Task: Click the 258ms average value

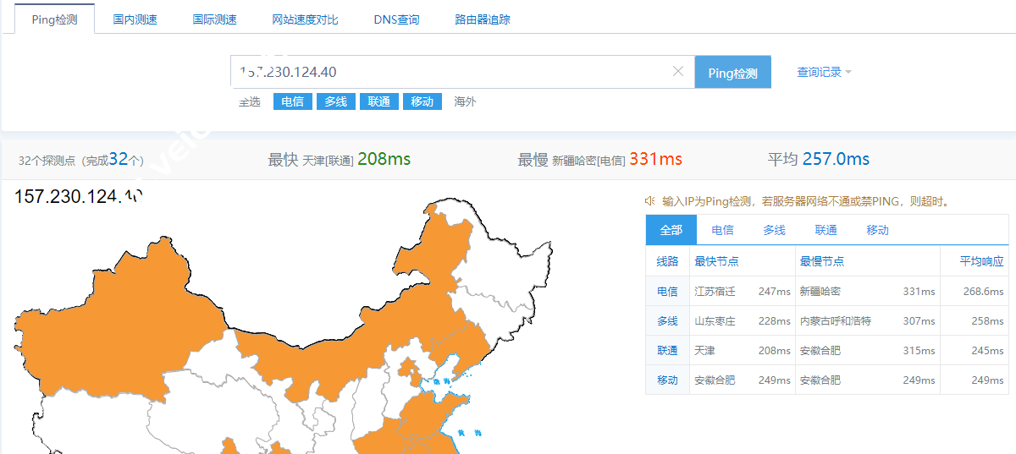Action: click(x=987, y=320)
